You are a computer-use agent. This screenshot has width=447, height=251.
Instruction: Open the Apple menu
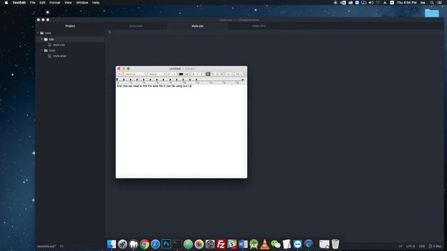(x=6, y=3)
